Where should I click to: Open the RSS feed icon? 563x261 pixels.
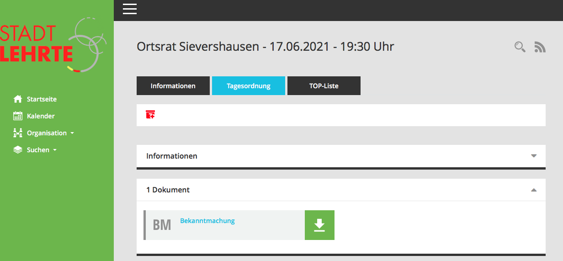click(x=540, y=47)
